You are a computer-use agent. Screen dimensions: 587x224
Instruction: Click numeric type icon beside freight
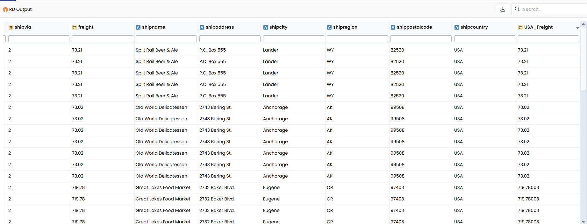coord(75,27)
